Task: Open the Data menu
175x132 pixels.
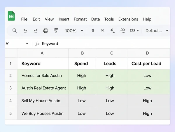Action: click(x=95, y=19)
